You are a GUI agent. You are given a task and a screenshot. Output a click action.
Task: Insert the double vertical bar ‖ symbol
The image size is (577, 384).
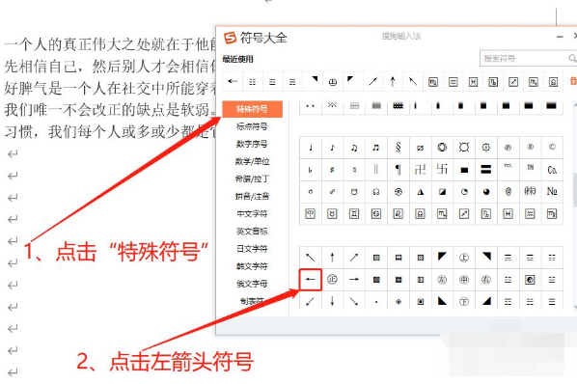(376, 170)
